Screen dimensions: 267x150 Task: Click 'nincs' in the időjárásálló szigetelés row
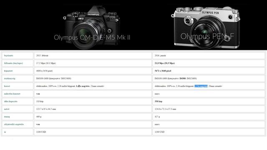[x=157, y=124]
